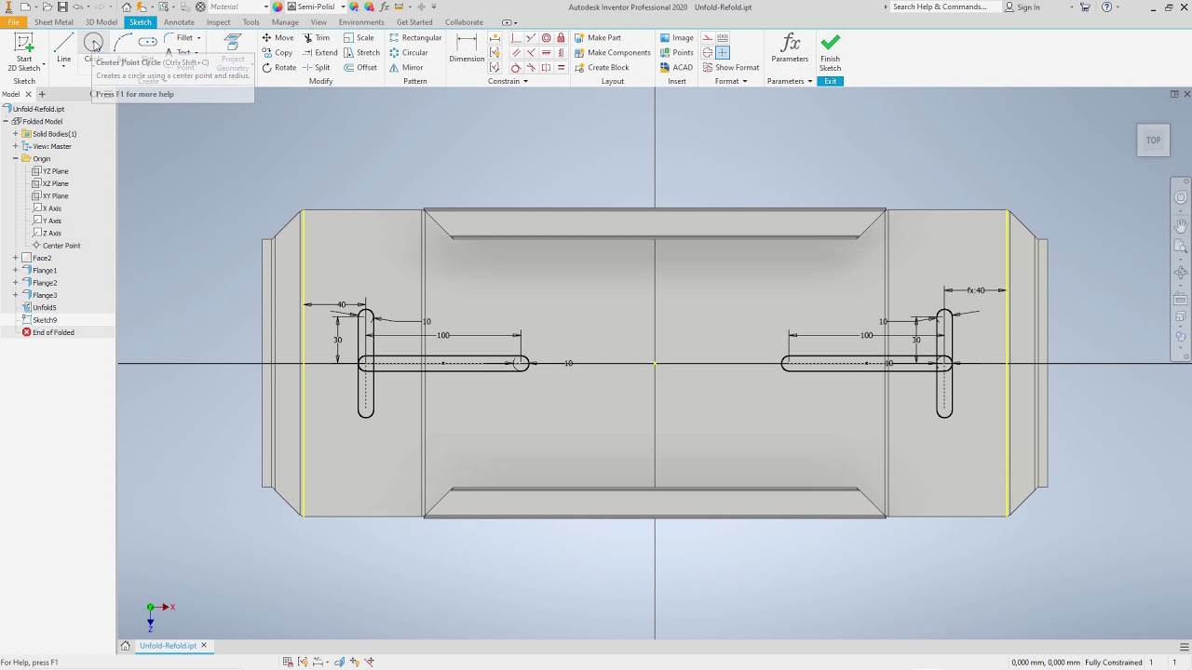This screenshot has width=1192, height=670.
Task: Toggle the Centerline format button
Action: (707, 53)
